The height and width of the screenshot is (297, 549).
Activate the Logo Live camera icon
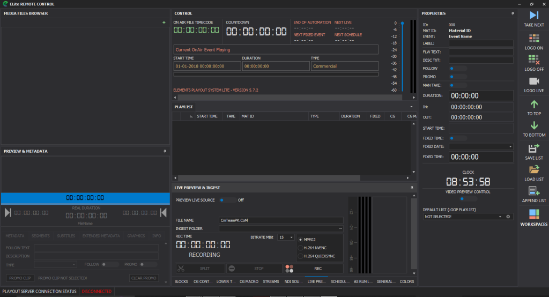(533, 81)
